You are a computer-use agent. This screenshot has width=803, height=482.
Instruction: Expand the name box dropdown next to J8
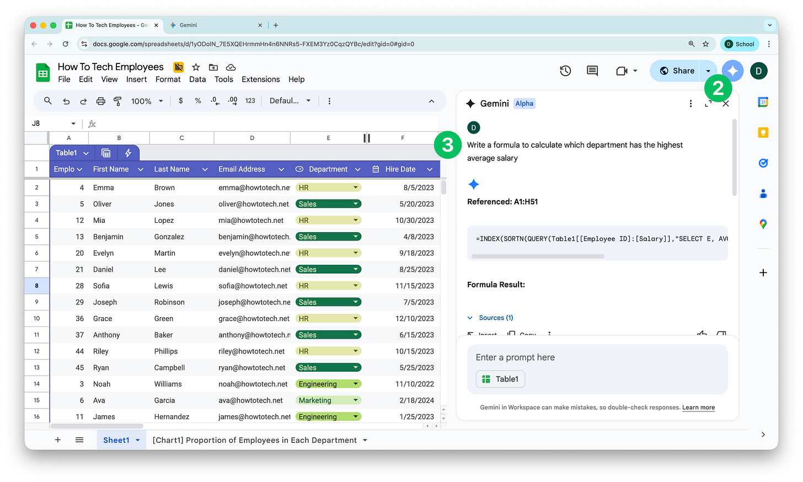click(73, 124)
